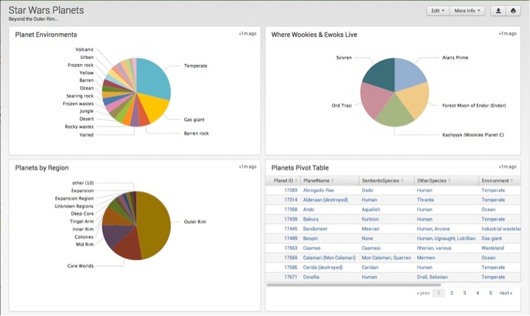Image resolution: width=530 pixels, height=316 pixels.
Task: Click the Frozen wastes legend label
Action: point(78,104)
